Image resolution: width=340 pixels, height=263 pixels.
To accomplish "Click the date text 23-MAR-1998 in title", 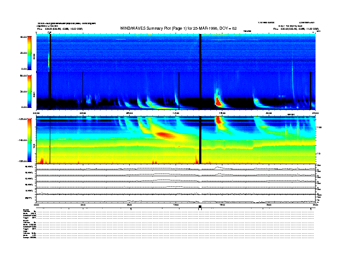I will (x=206, y=28).
